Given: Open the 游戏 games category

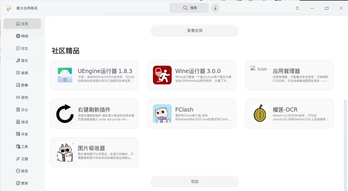Looking at the screenshot, I should point(22,97).
